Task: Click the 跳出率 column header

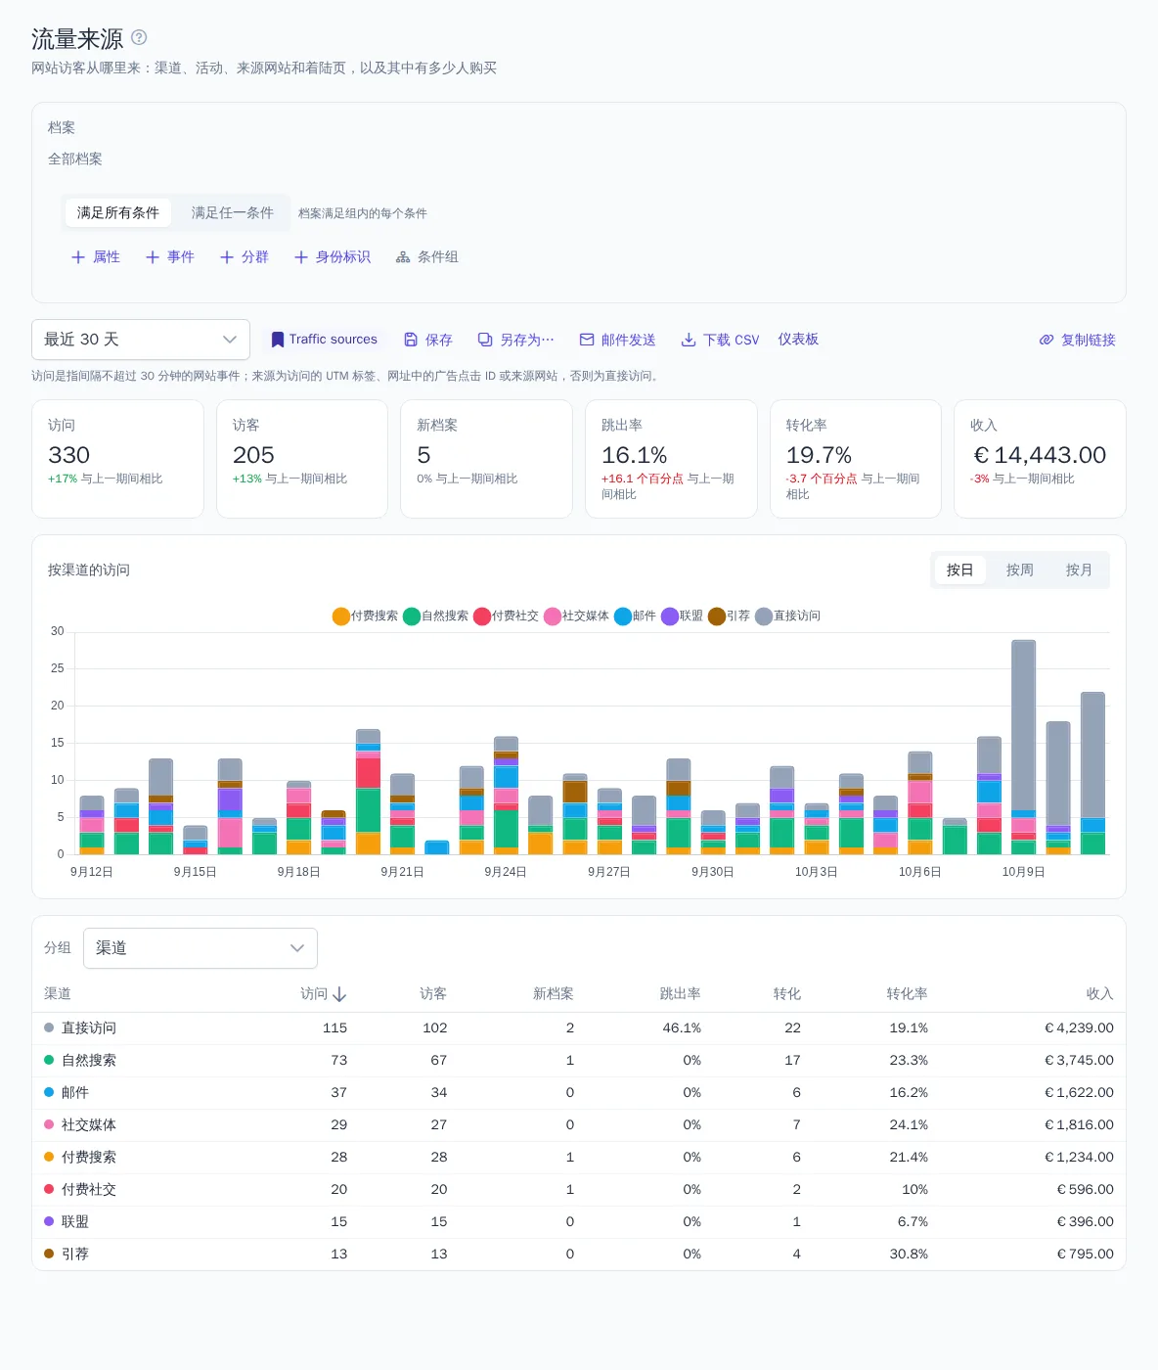Action: pos(681,994)
